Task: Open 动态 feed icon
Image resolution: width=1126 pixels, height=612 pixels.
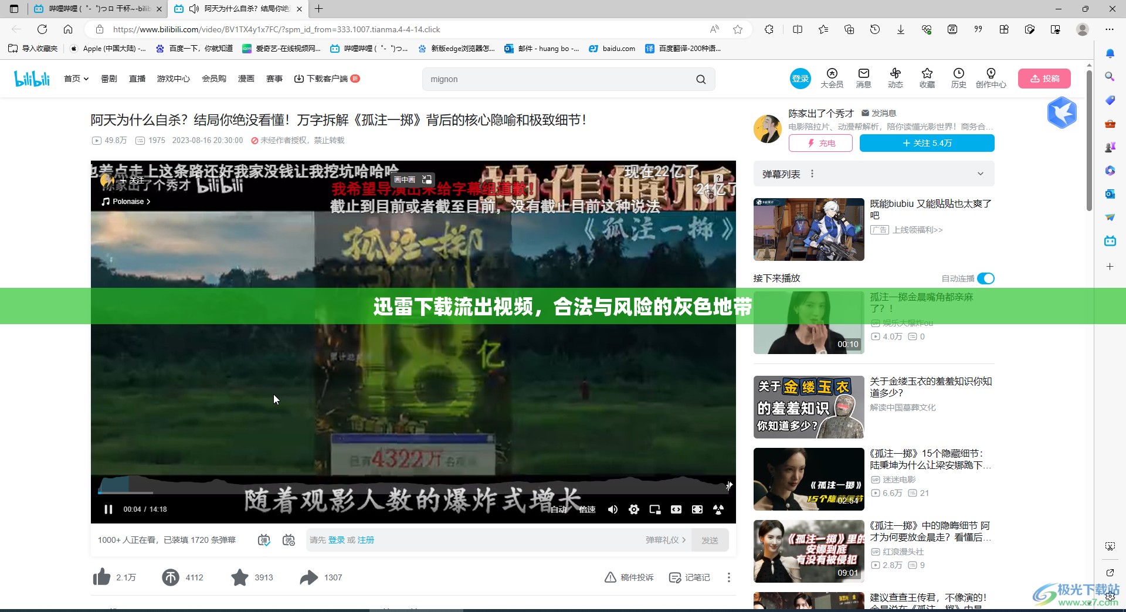Action: 896,78
